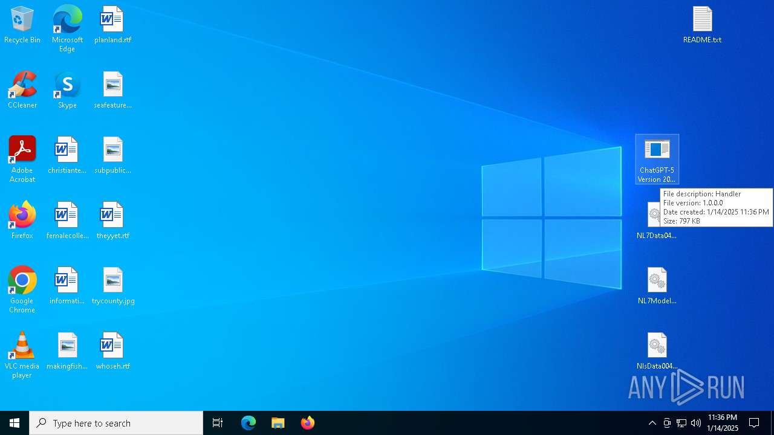Select the whoseh.rtf document
Viewport: 774px width, 435px height.
pyautogui.click(x=112, y=352)
